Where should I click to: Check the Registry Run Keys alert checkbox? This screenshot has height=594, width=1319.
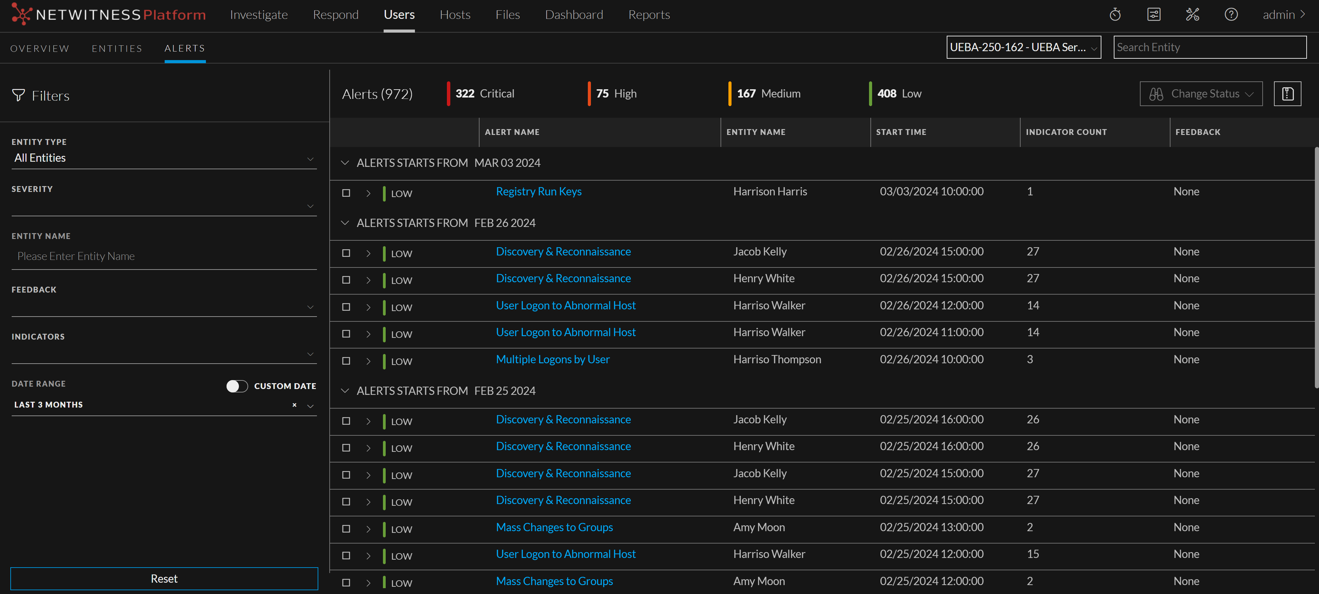pos(346,193)
